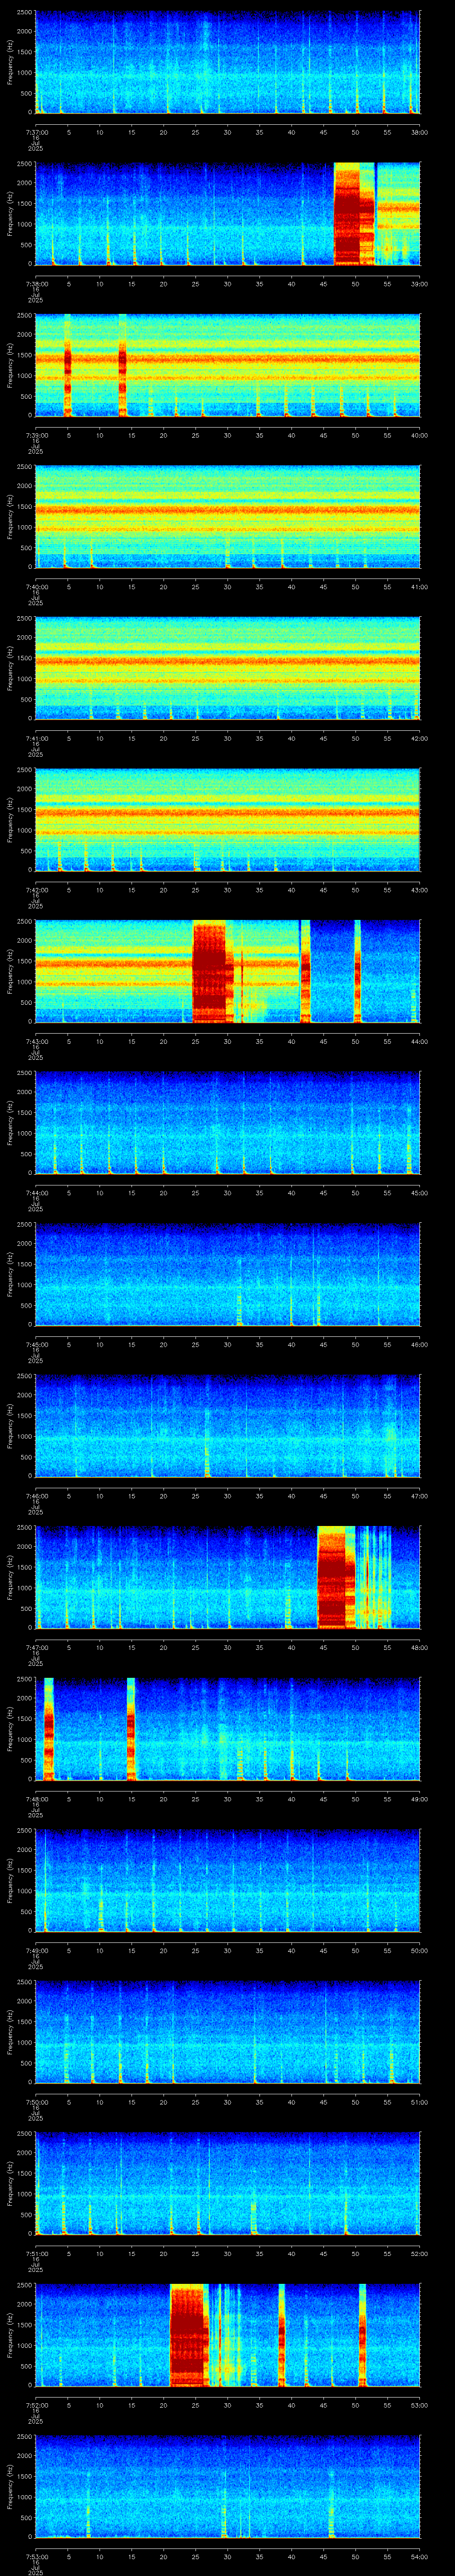Click the 45 second tick under the 7:49:00 spectrogram

point(324,1950)
